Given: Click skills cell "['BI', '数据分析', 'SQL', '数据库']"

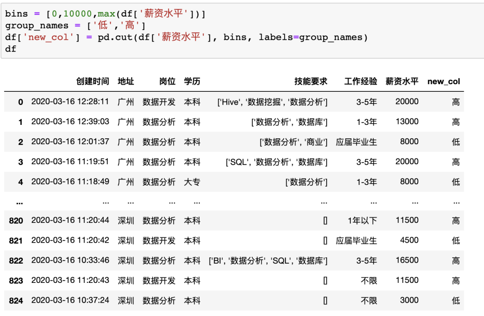Looking at the screenshot, I should (268, 261).
